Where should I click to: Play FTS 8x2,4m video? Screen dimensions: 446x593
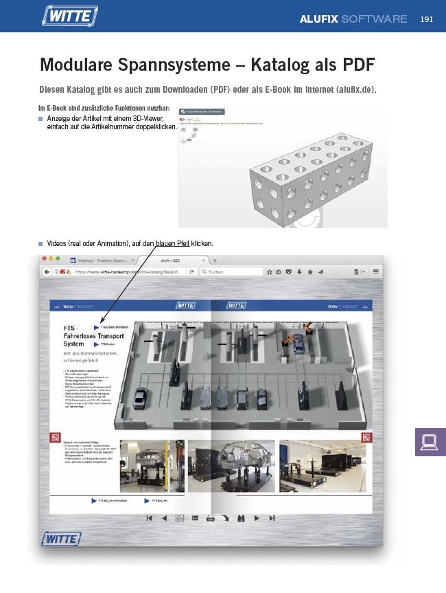147,500
